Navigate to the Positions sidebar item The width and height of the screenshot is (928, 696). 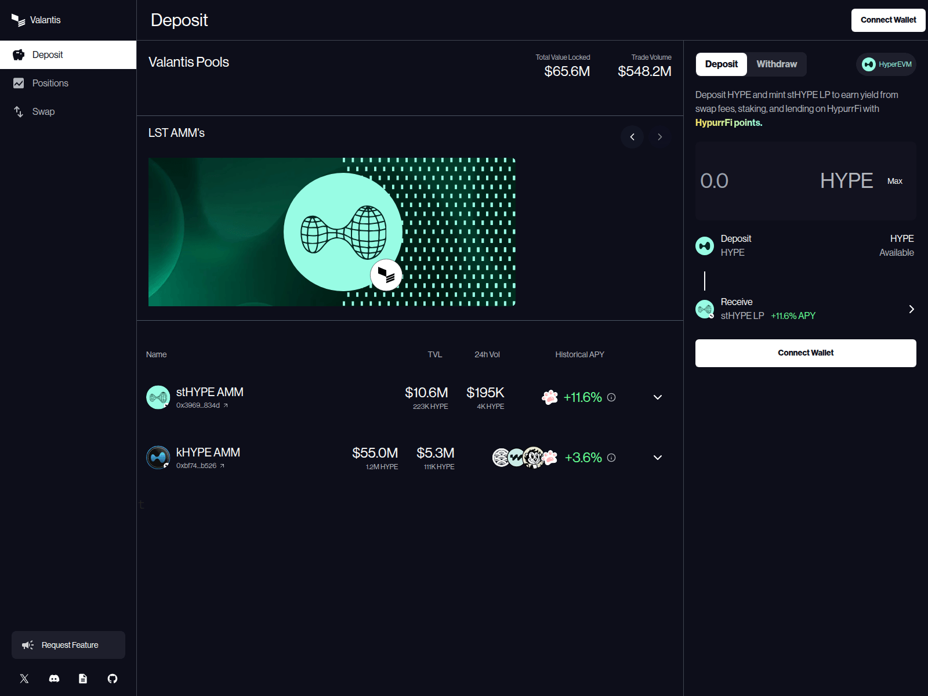pyautogui.click(x=50, y=83)
